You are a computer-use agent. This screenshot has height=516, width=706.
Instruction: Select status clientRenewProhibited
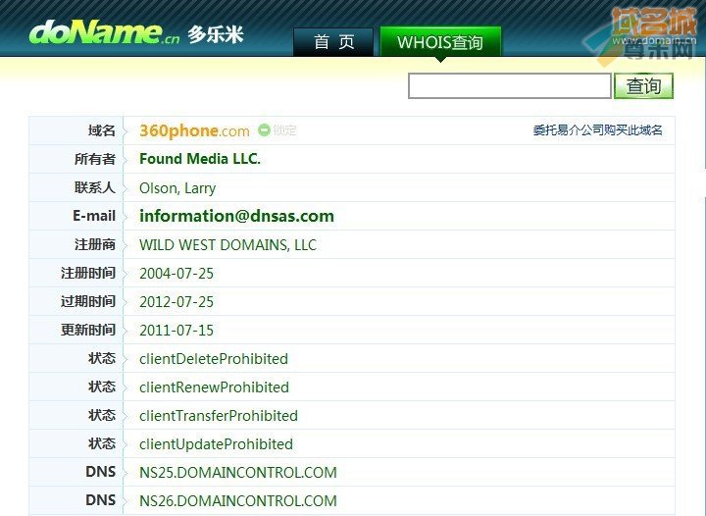(x=215, y=387)
